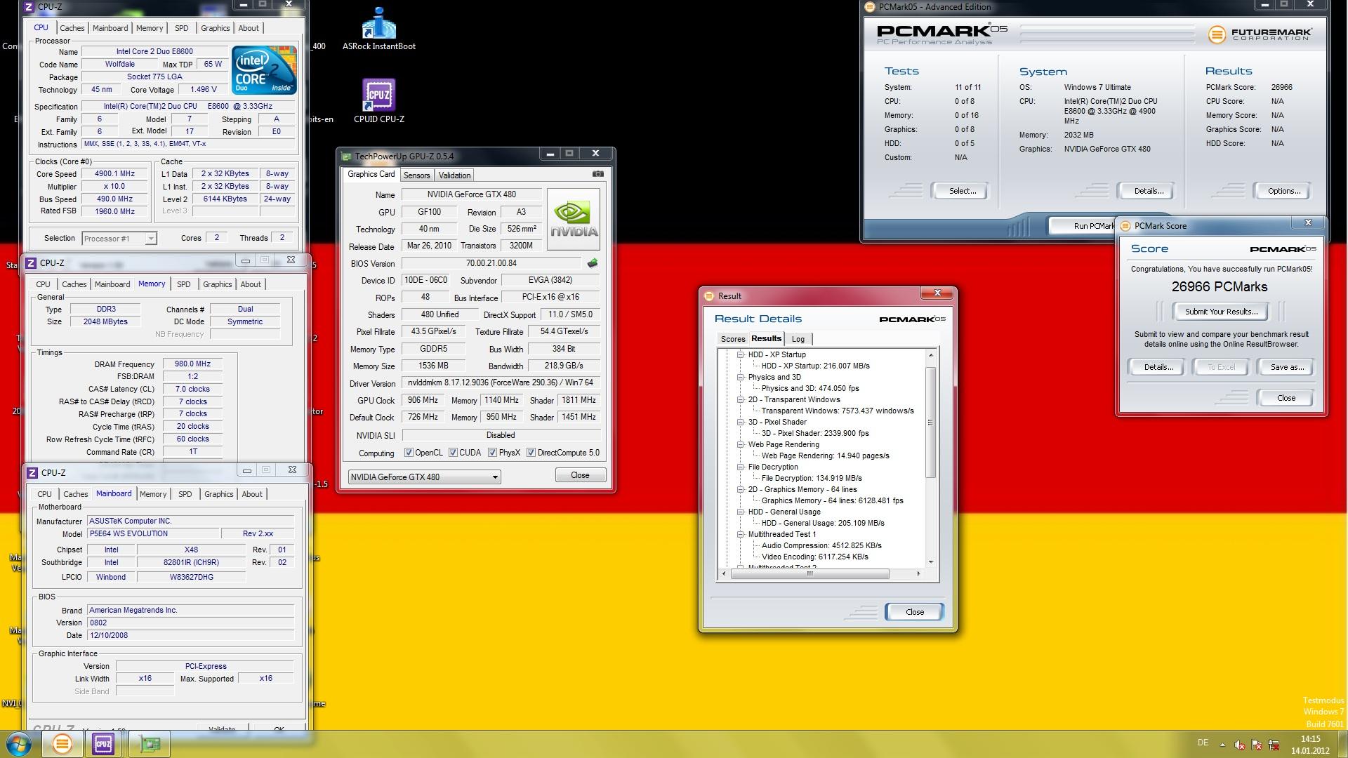Switch to Caches tab in top CPU-Z window
The width and height of the screenshot is (1348, 758).
click(72, 28)
